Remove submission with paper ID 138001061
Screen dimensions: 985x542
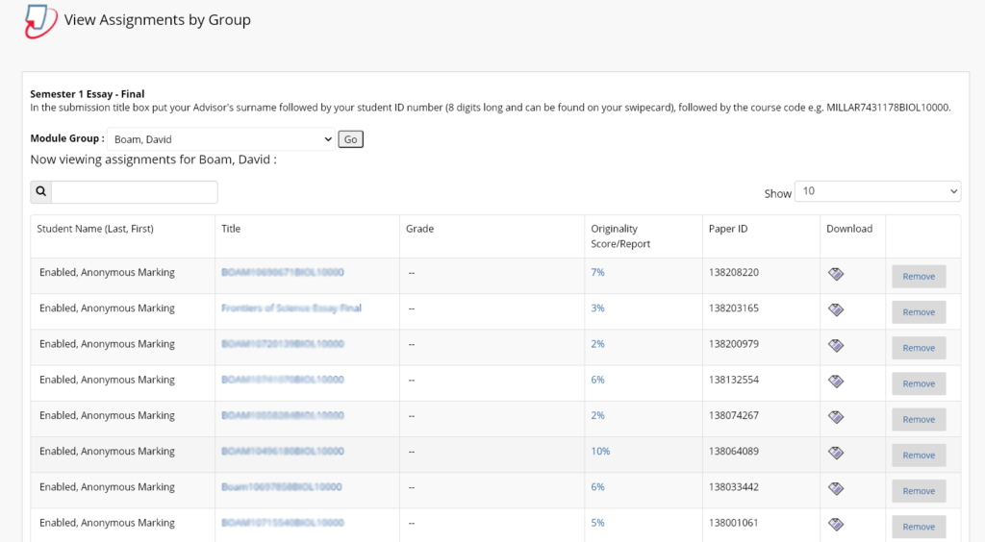tap(919, 527)
